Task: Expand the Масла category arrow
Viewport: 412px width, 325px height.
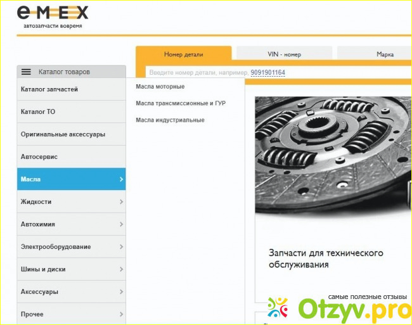Action: tap(120, 179)
